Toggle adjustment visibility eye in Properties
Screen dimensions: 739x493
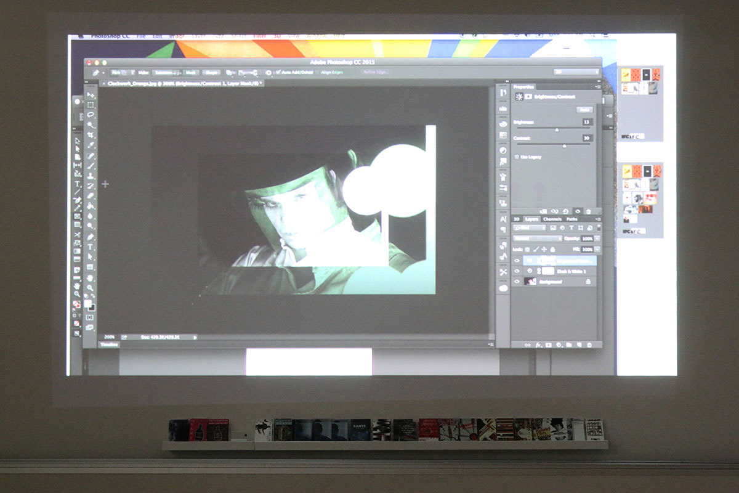pyautogui.click(x=577, y=211)
